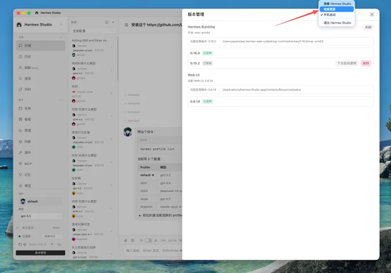This screenshot has width=391, height=273.
Task: Click the plus icon above conversation list
Action: [113, 22]
